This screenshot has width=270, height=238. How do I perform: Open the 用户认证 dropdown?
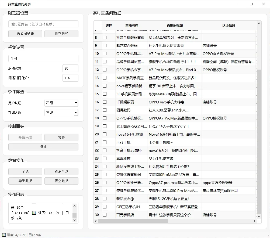coord(61,103)
